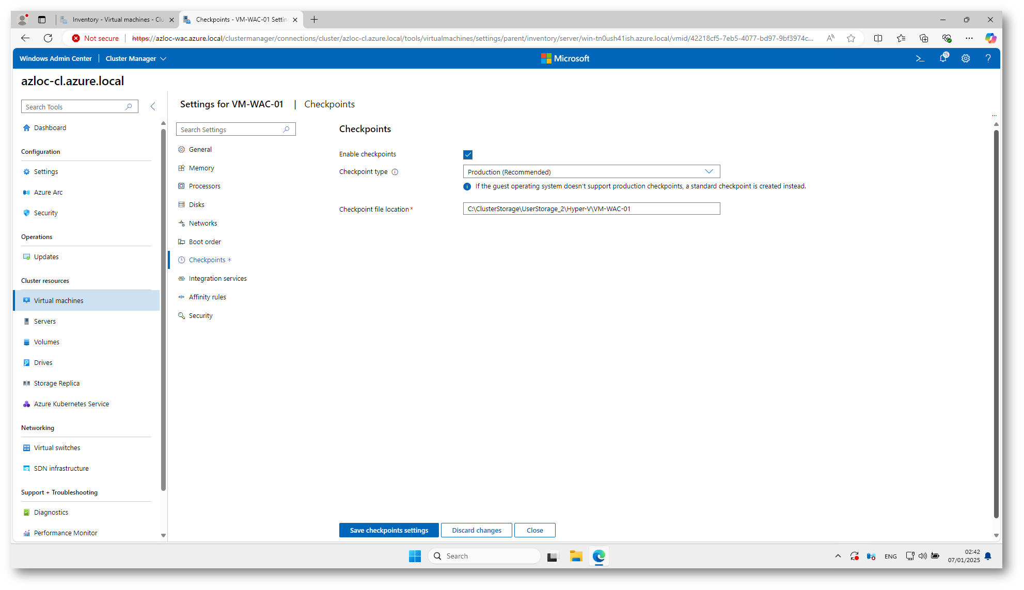This screenshot has width=1024, height=590.
Task: Open Windows Admin Center settings gear
Action: [966, 59]
